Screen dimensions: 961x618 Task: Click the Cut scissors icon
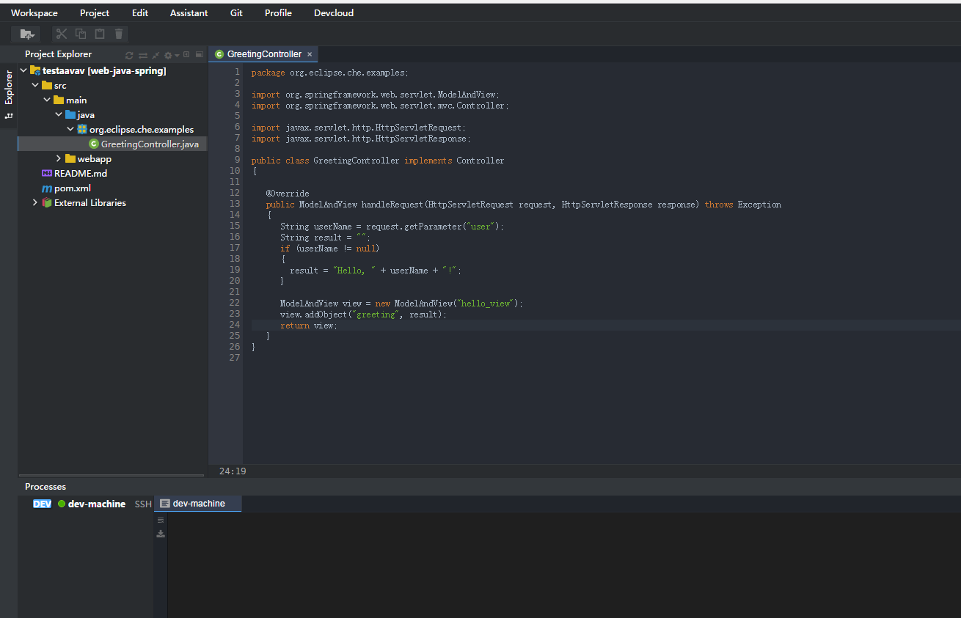pos(62,34)
